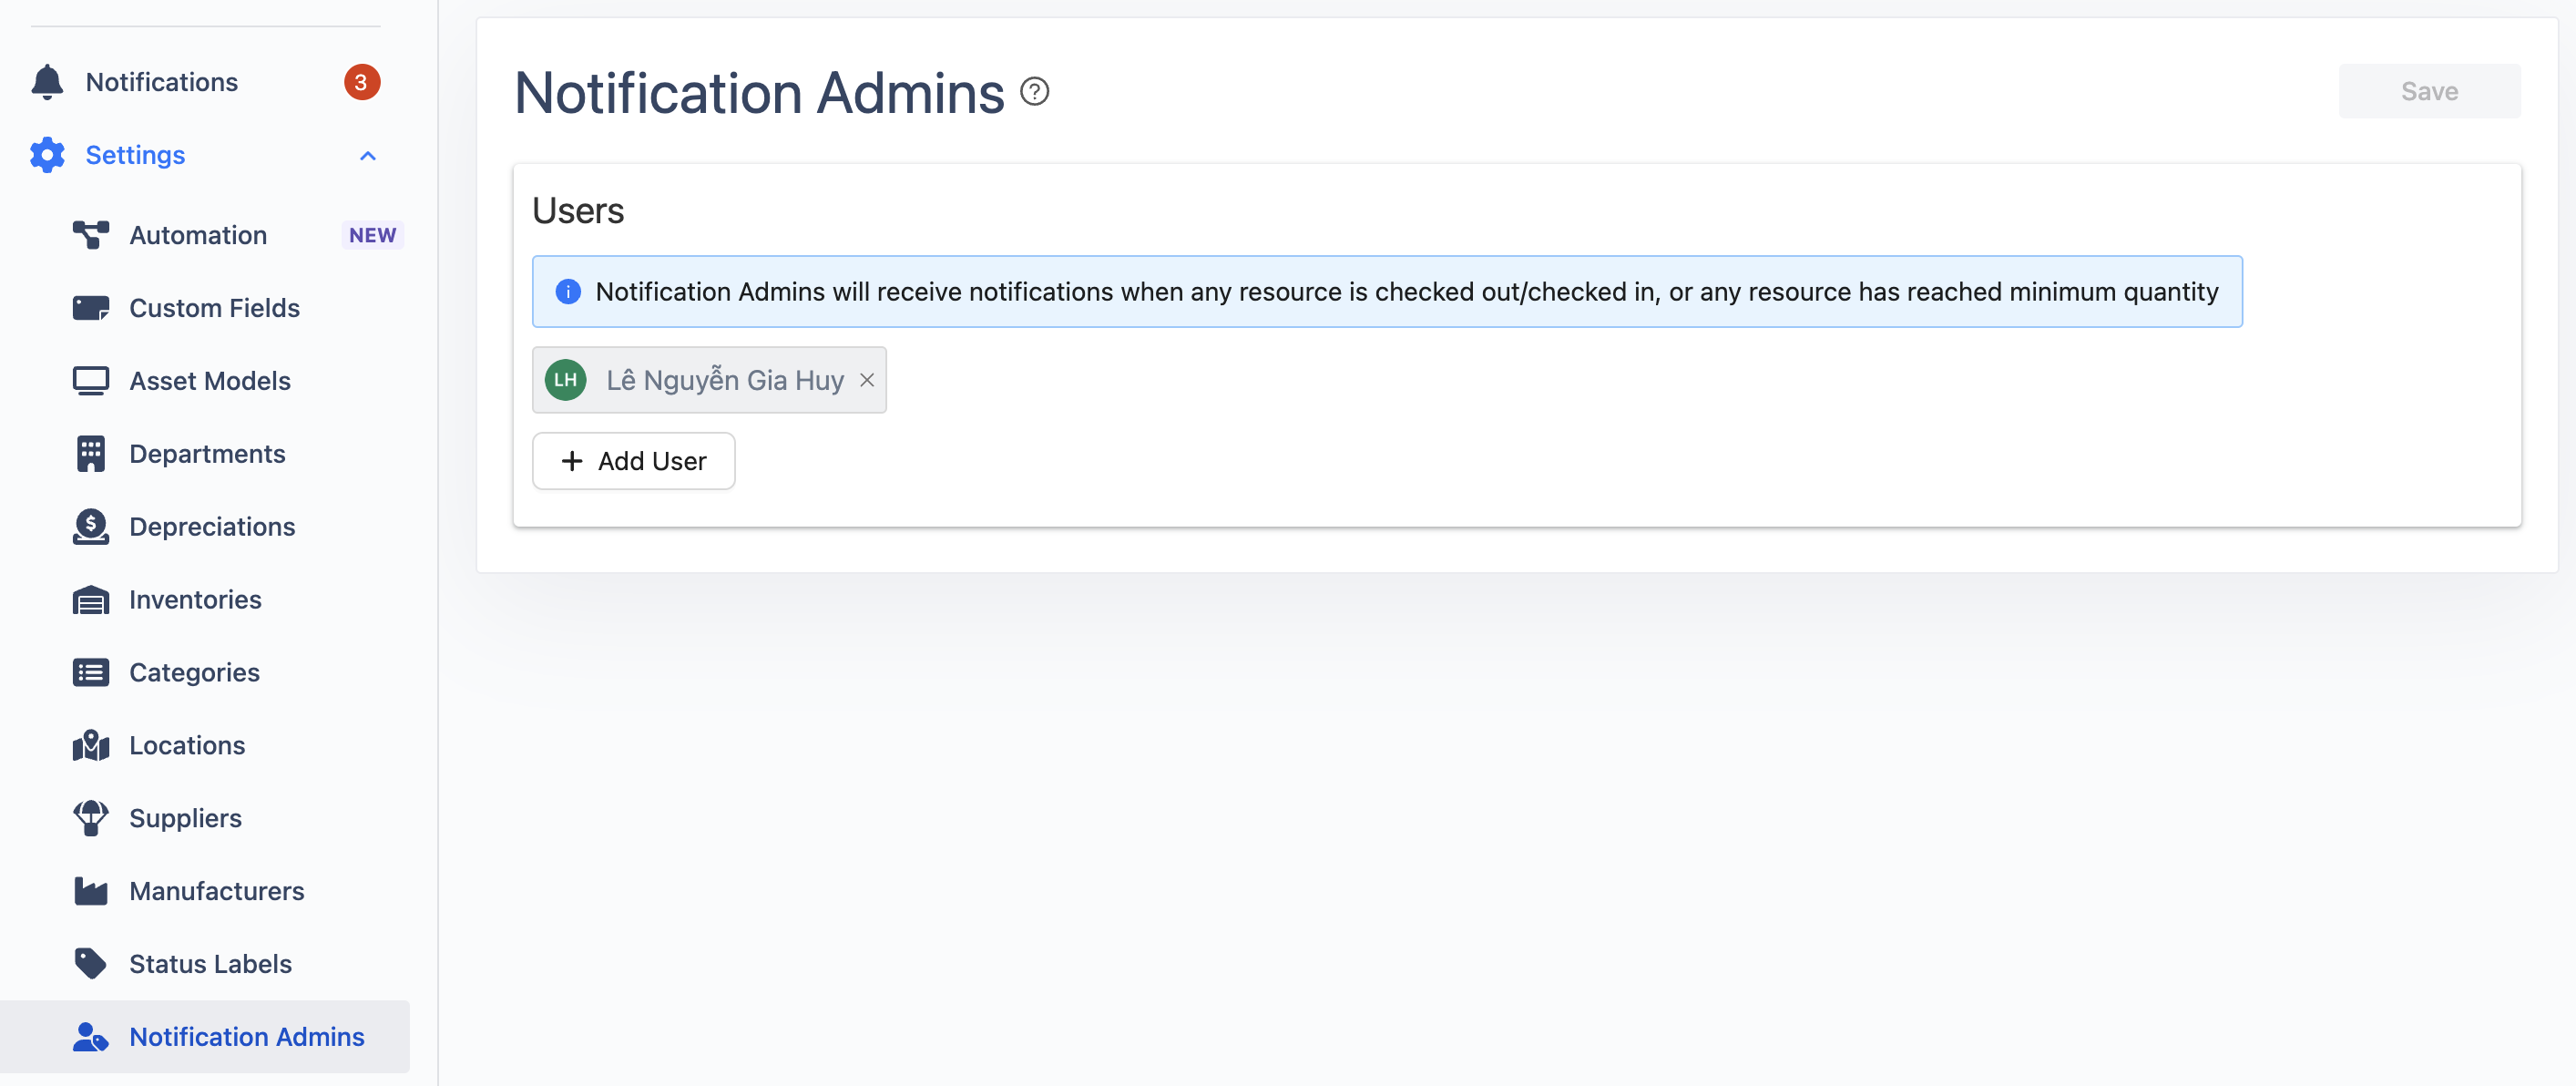Screen dimensions: 2576x1086
Task: Navigate to Locations
Action: coord(187,746)
